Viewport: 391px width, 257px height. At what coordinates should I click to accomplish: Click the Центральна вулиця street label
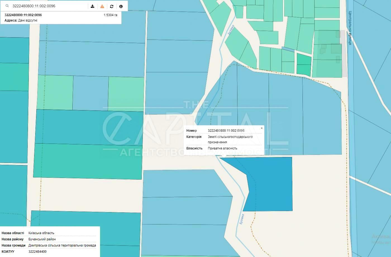tap(350, 28)
